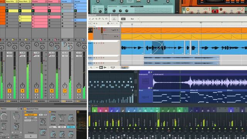This screenshot has height=139, width=247.
Task: Click the Delay Shift knob
Action: (x=71, y=118)
